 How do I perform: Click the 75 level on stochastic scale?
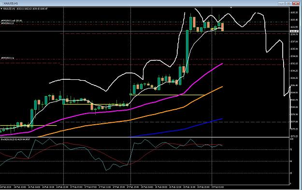click(291, 150)
